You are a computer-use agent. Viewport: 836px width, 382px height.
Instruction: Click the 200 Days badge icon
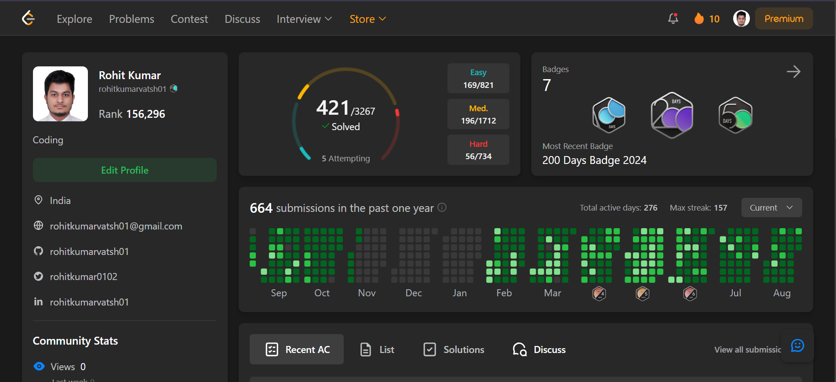click(672, 115)
